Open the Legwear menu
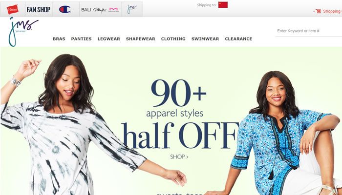This screenshot has width=342, height=195. point(108,39)
